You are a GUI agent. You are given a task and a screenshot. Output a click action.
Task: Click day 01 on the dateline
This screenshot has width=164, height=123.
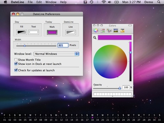coord(5,120)
